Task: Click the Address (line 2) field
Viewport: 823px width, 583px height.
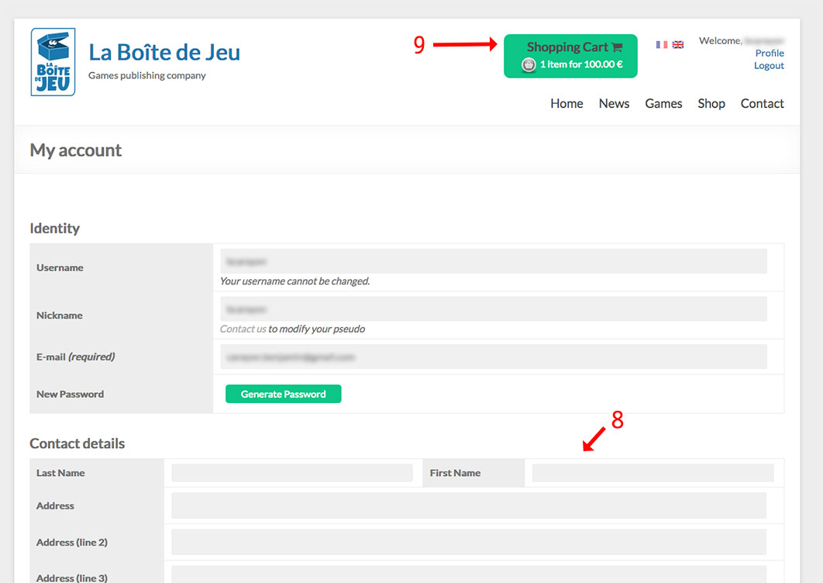Action: tap(468, 542)
